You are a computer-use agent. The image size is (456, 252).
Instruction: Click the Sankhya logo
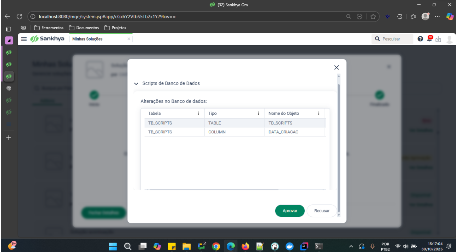click(x=47, y=39)
